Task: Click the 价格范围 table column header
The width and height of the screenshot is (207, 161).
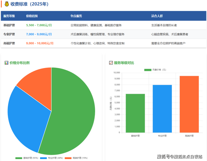Action: (32, 16)
